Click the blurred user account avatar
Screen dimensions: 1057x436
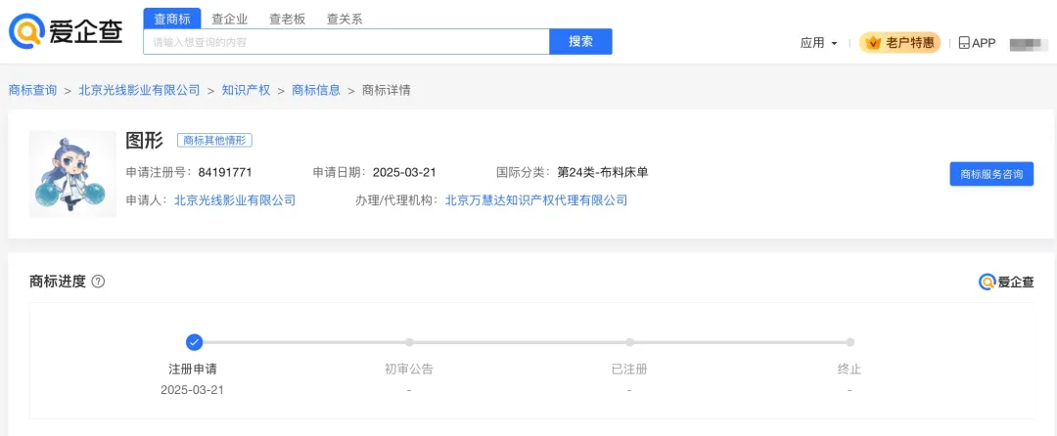[1028, 44]
